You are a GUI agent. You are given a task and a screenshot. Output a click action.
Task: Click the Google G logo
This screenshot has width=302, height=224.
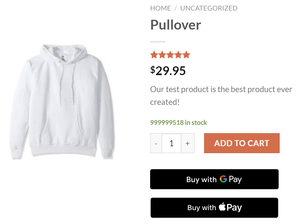point(223,179)
